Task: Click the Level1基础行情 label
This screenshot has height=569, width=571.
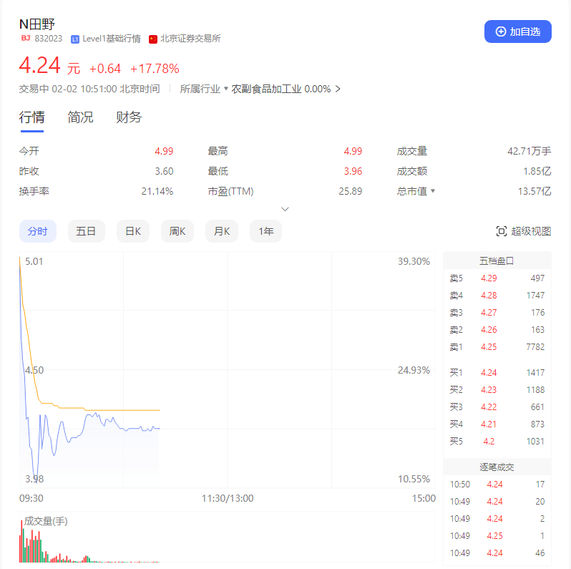Action: tap(112, 39)
